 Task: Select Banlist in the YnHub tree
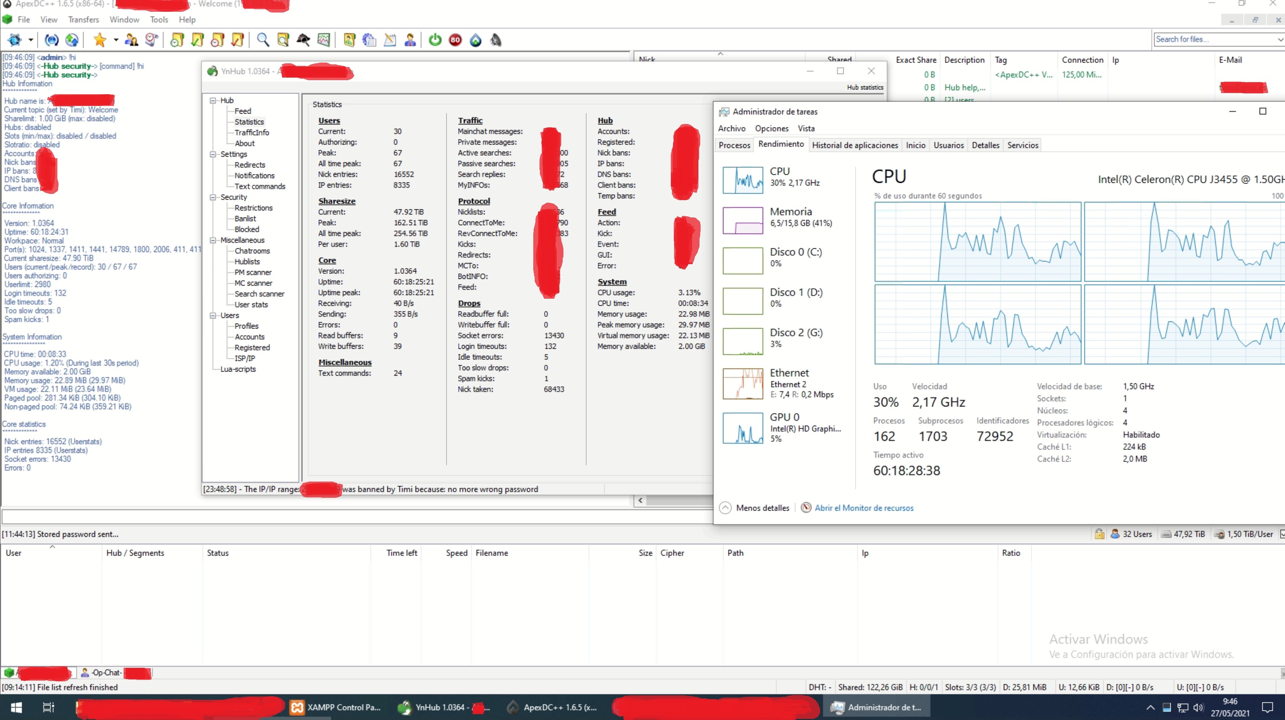point(245,219)
